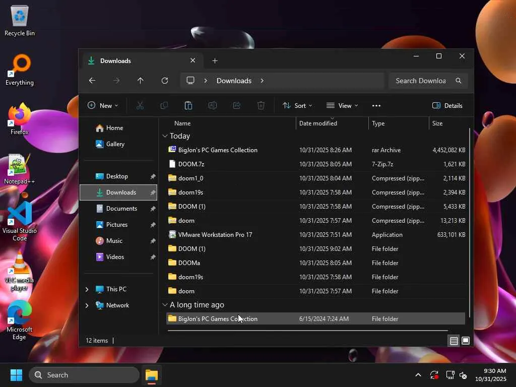Click the Delete trash icon
This screenshot has width=516, height=387.
coord(261,106)
